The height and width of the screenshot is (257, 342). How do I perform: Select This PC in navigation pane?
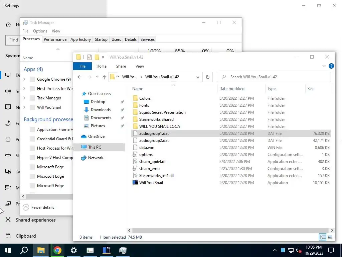coord(95,147)
